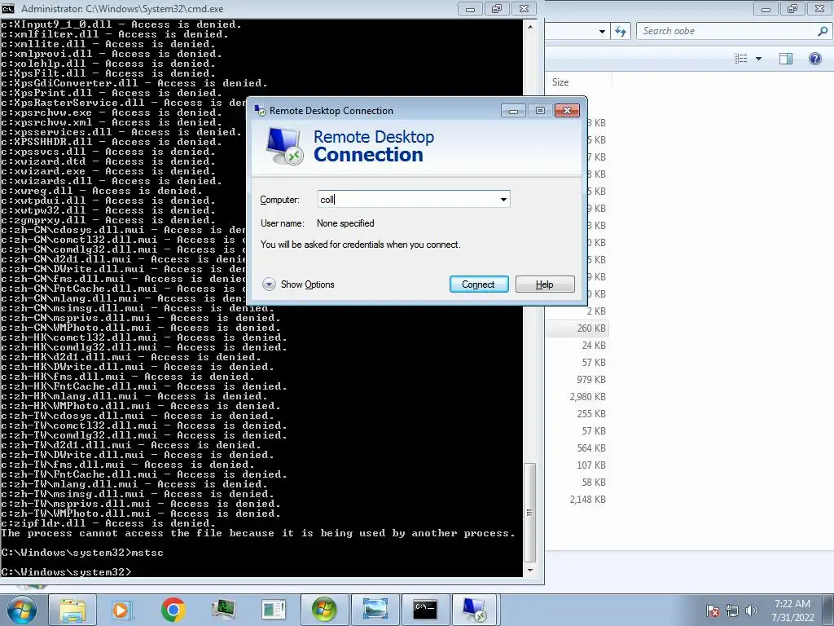Screen dimensions: 834x626
Task: Select the 107 KB file row in Explorer
Action: 577,465
